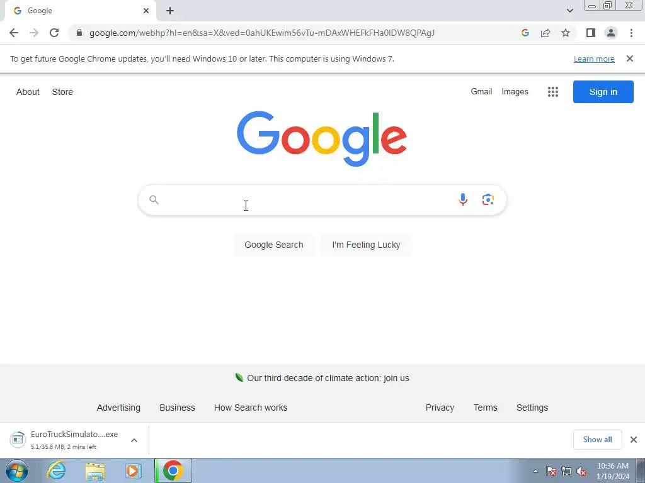This screenshot has width=645, height=483.
Task: Show hidden system tray icons
Action: (x=535, y=471)
